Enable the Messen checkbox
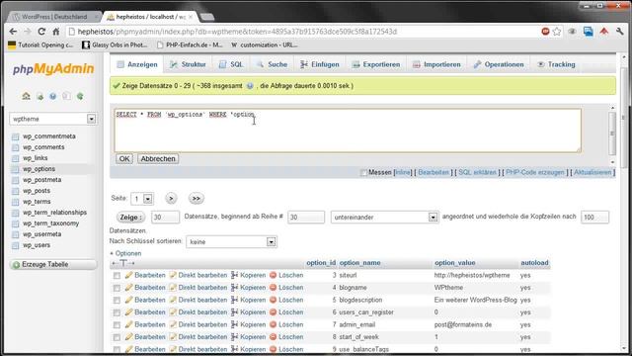 [x=363, y=173]
